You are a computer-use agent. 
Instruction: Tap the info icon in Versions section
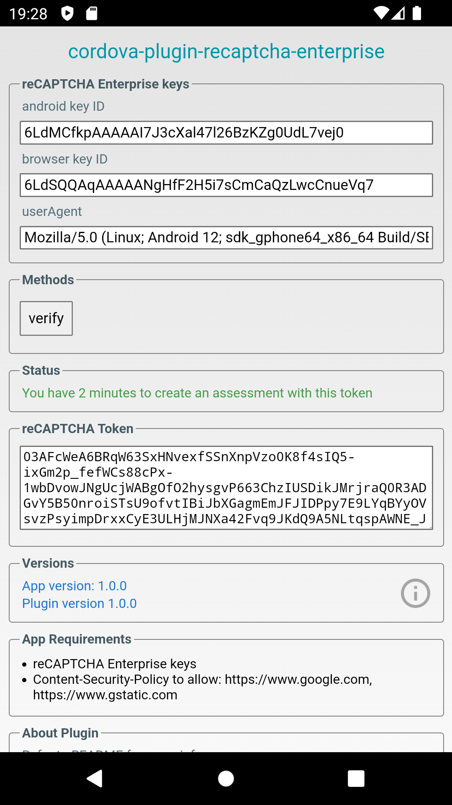pyautogui.click(x=415, y=593)
